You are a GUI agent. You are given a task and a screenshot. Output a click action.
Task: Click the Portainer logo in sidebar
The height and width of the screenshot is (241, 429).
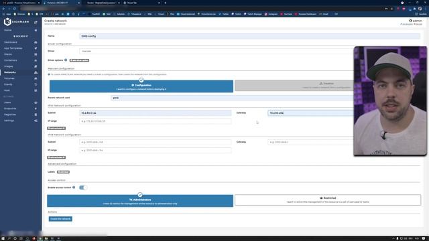tap(16, 21)
